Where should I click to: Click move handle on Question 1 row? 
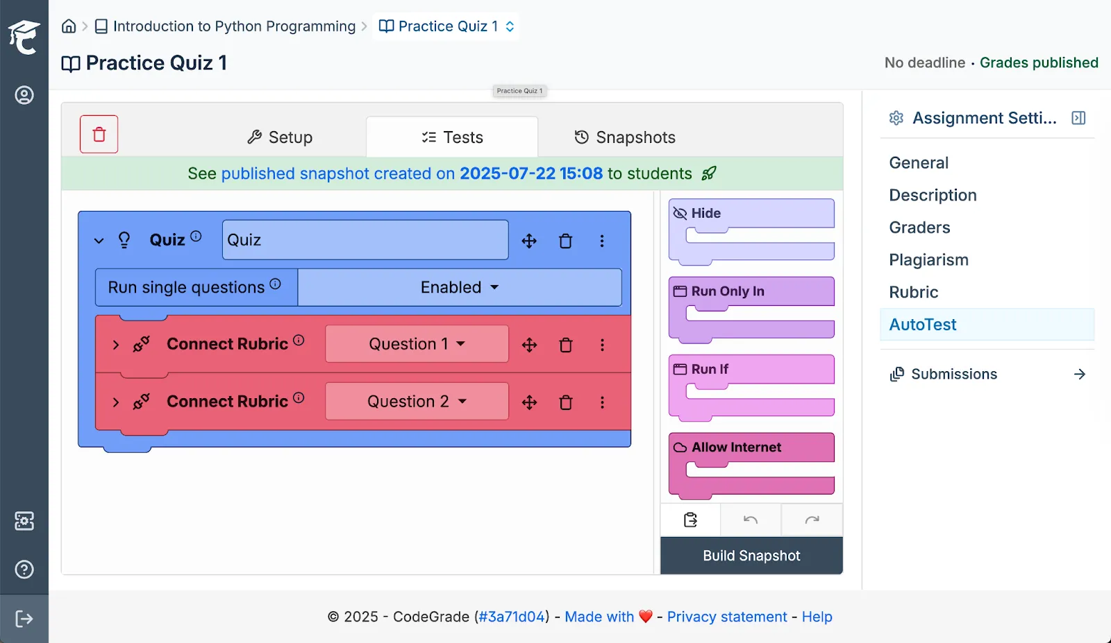tap(529, 345)
